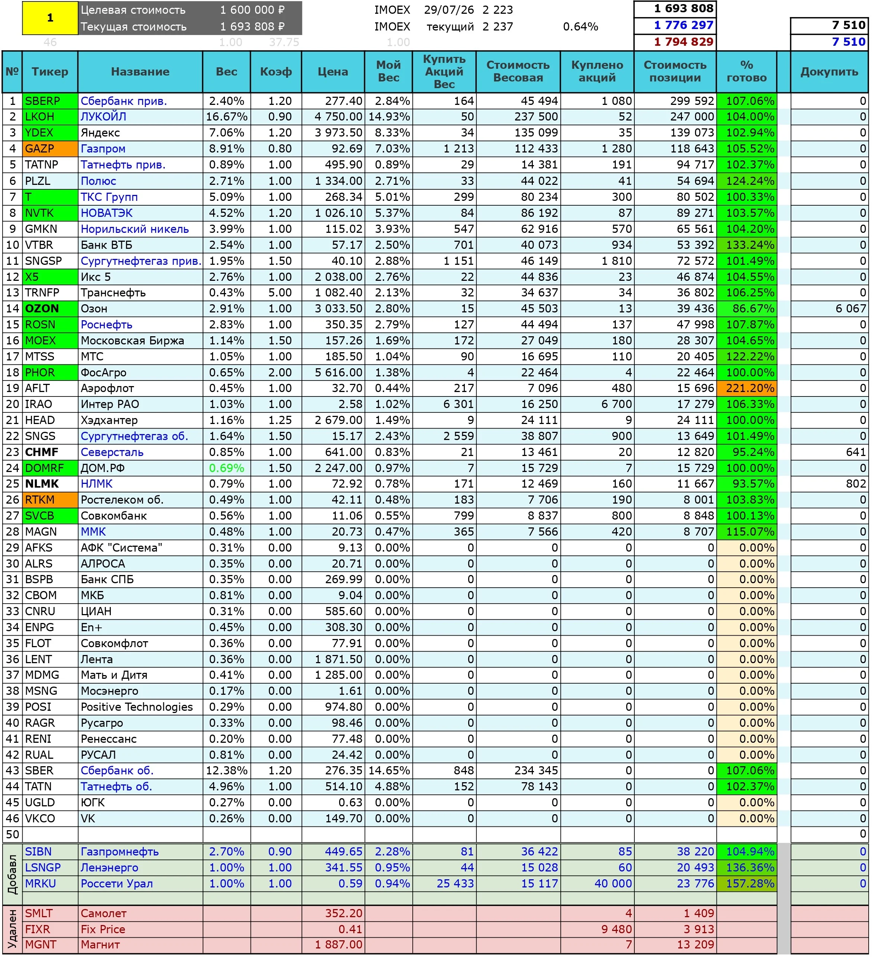Select the SVCB ticker cell
The image size is (872, 957).
click(x=50, y=516)
